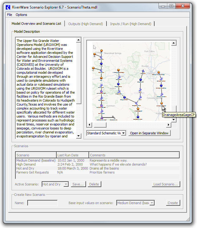Select confluence icon at lower end of diagonal link
The width and height of the screenshot is (197, 228).
(x=136, y=103)
